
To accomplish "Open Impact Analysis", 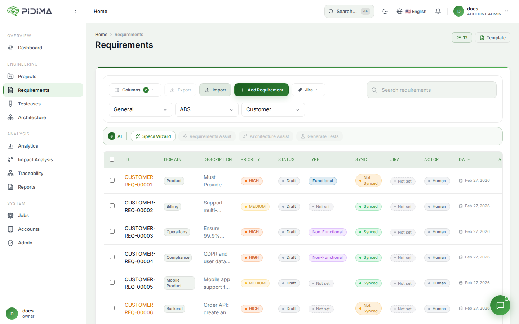I will [43, 159].
